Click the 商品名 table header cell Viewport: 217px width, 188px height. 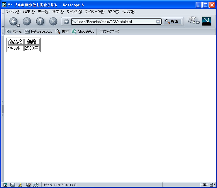point(16,42)
